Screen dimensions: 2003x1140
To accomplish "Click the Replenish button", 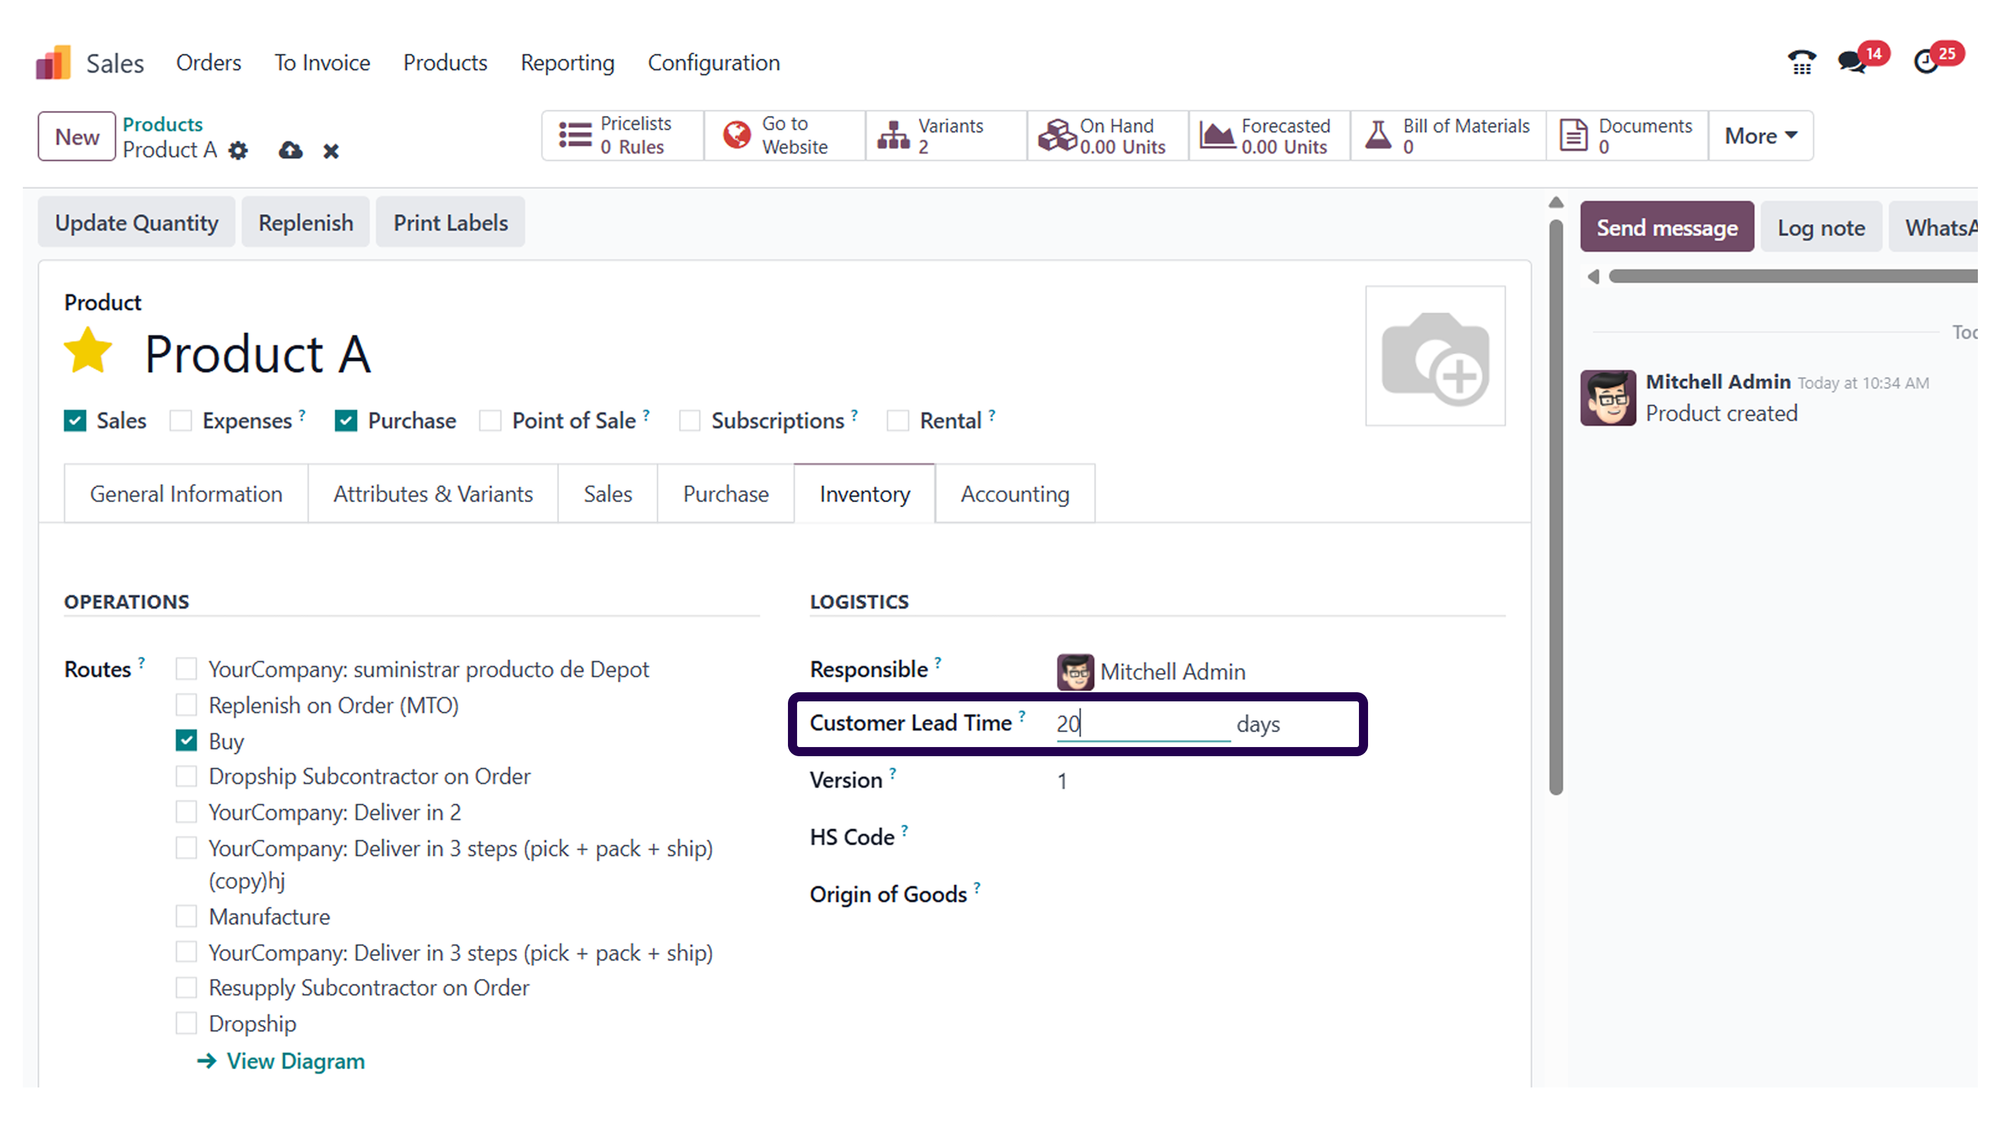I will click(x=305, y=222).
